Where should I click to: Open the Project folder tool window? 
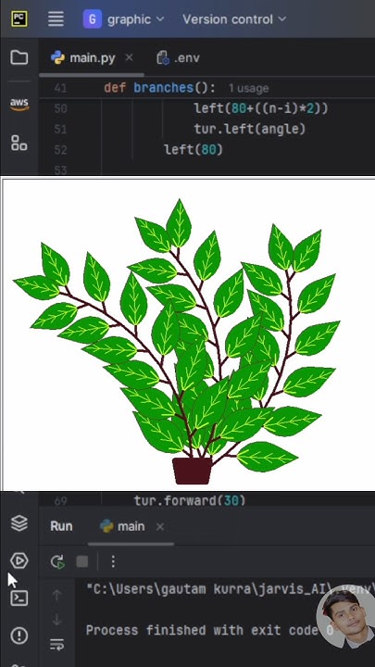pyautogui.click(x=19, y=57)
